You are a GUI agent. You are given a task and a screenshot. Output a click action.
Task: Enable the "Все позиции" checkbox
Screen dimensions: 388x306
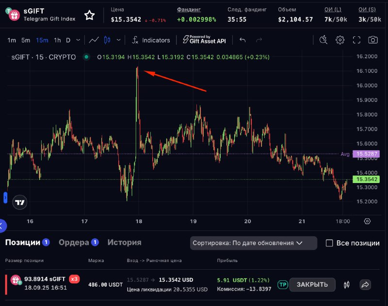(x=329, y=243)
